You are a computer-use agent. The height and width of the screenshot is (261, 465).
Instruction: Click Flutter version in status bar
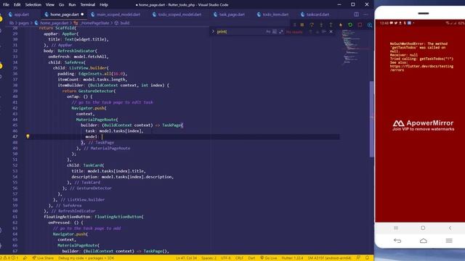(292, 258)
